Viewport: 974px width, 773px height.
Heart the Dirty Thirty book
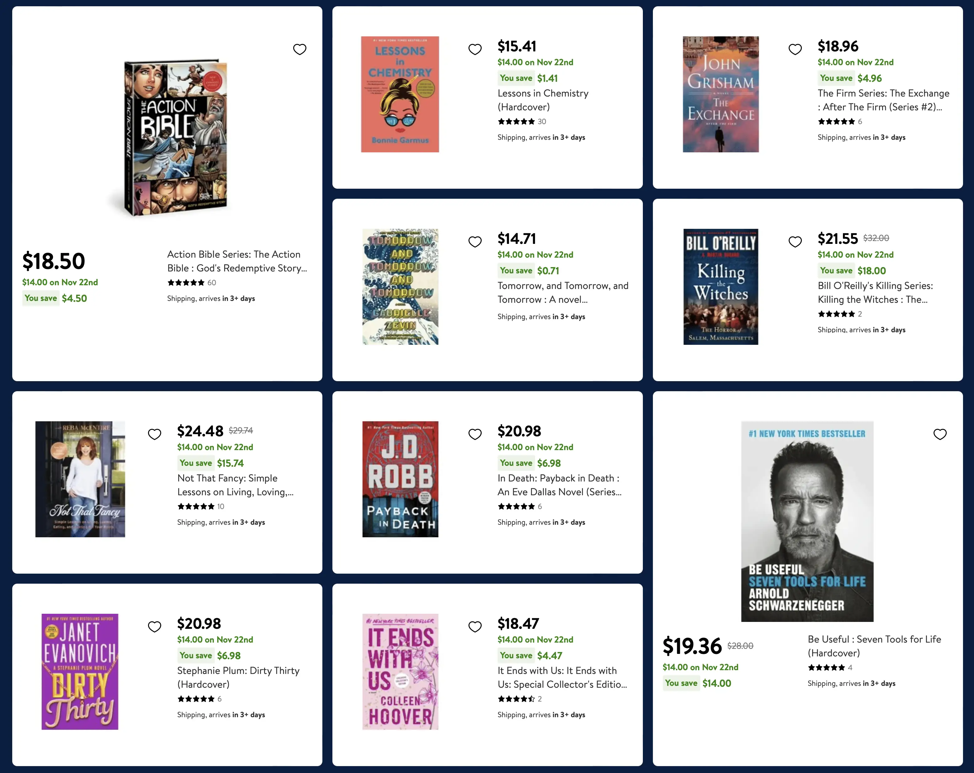tap(155, 626)
